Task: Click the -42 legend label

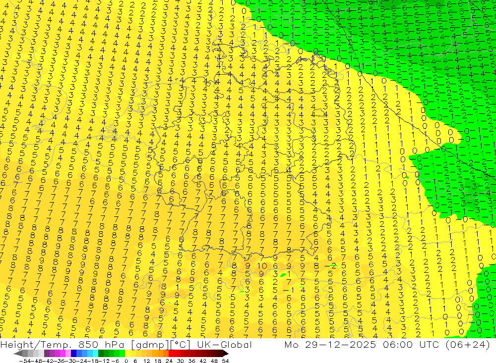Action: (48, 361)
